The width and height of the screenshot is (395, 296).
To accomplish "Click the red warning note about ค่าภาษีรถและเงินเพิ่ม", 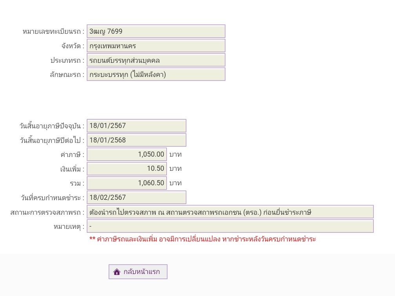I will click(202, 239).
